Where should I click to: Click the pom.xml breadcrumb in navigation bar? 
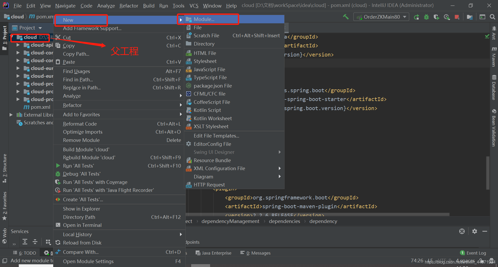click(x=41, y=17)
